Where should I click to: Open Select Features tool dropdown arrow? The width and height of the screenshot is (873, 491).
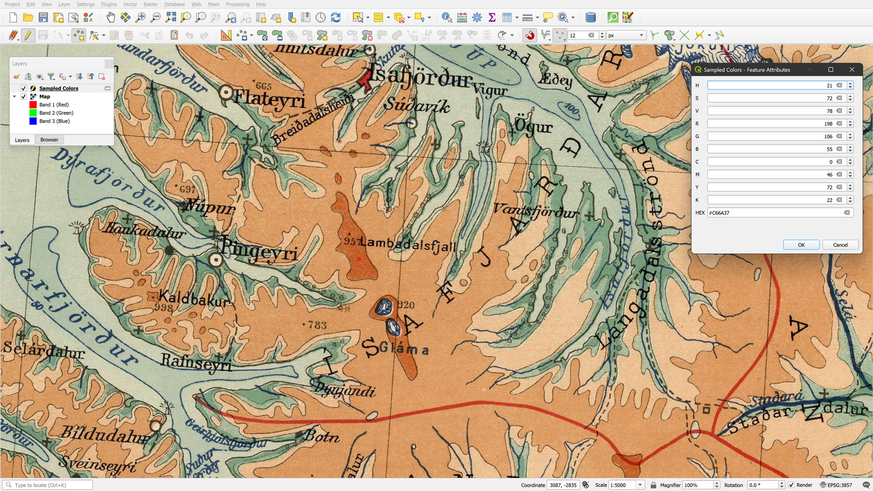[368, 17]
